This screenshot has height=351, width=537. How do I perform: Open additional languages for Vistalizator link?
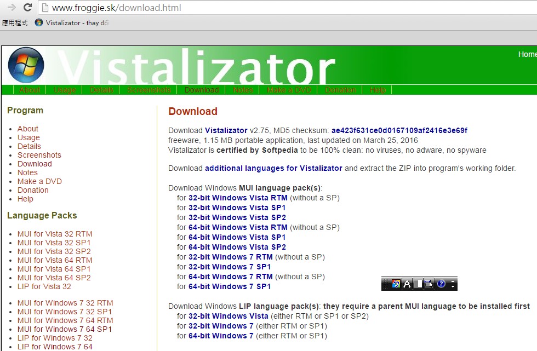273,168
